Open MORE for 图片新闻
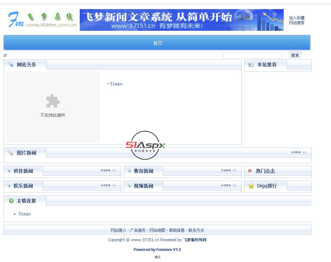 (x=299, y=152)
